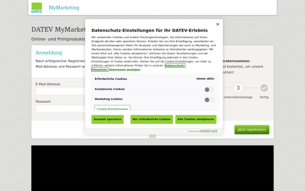Click the 'Immer aktiv' status text
Screen dimensions: 305x191
tap(205, 79)
